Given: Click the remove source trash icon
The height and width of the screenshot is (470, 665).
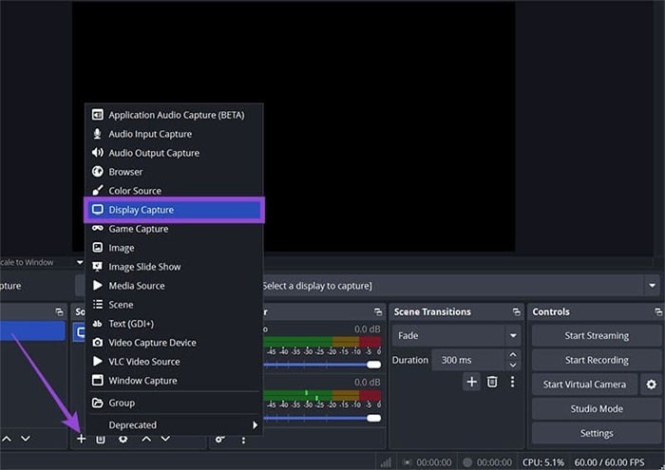Looking at the screenshot, I should (101, 439).
